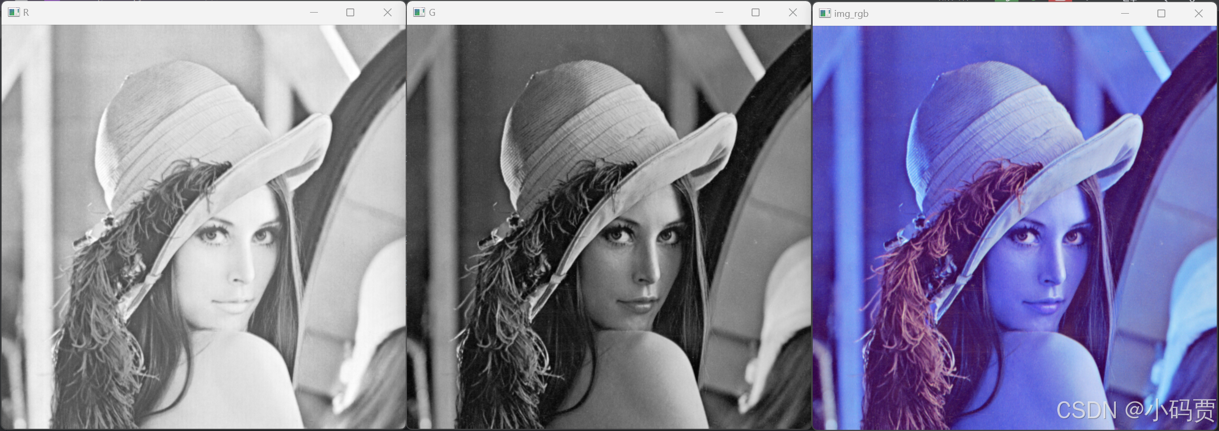Click the G window title text
Screen dimensions: 1219x431
click(432, 13)
